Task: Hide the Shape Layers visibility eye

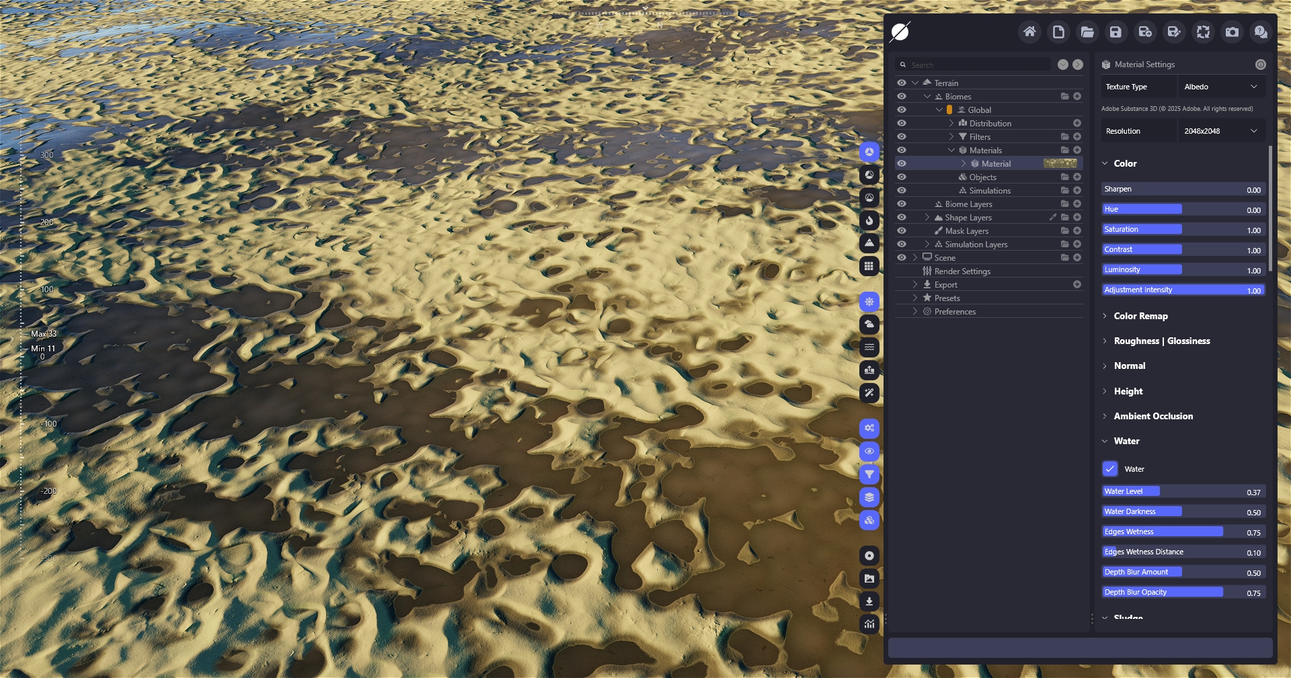Action: click(x=902, y=217)
